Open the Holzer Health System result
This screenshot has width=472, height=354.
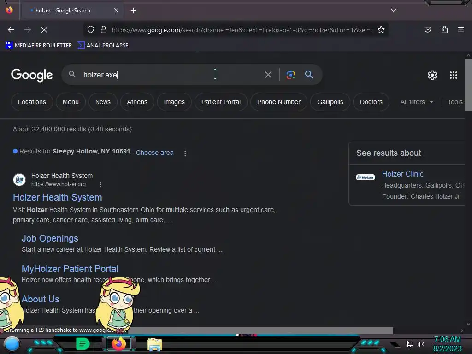click(58, 197)
